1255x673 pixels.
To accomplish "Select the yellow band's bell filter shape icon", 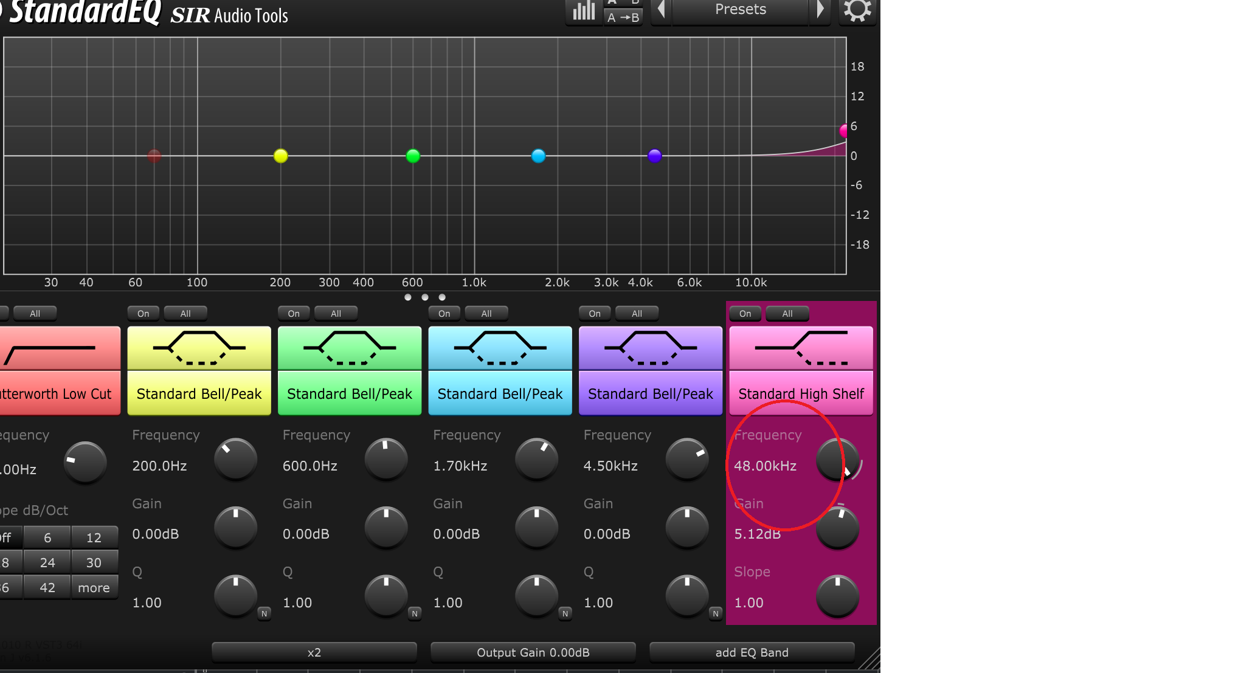I will click(199, 348).
